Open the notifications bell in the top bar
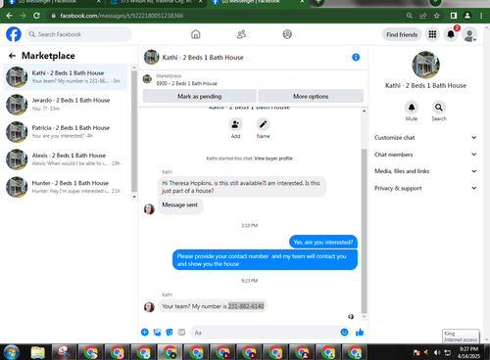The width and height of the screenshot is (490, 360). pyautogui.click(x=451, y=34)
